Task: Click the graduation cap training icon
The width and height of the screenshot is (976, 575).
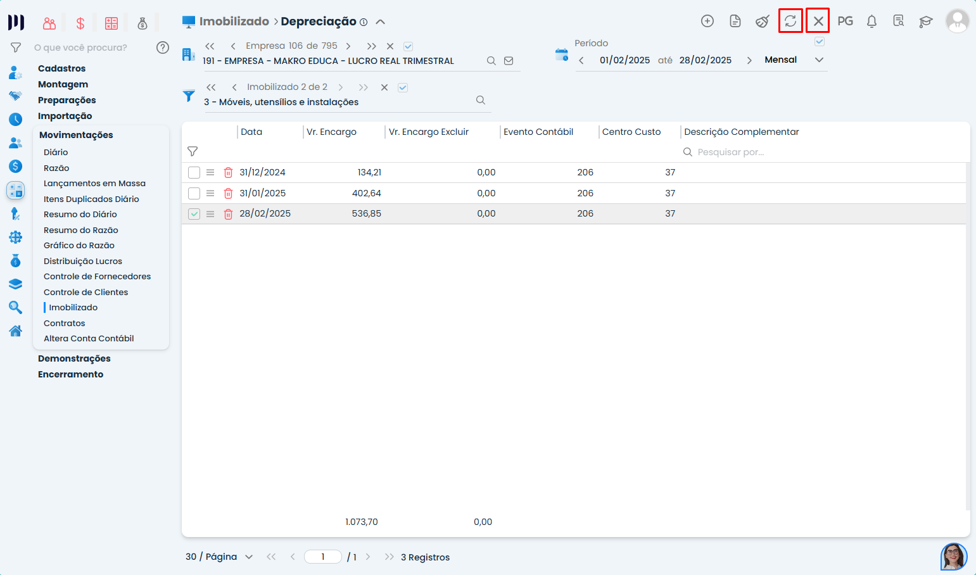Action: 925,22
